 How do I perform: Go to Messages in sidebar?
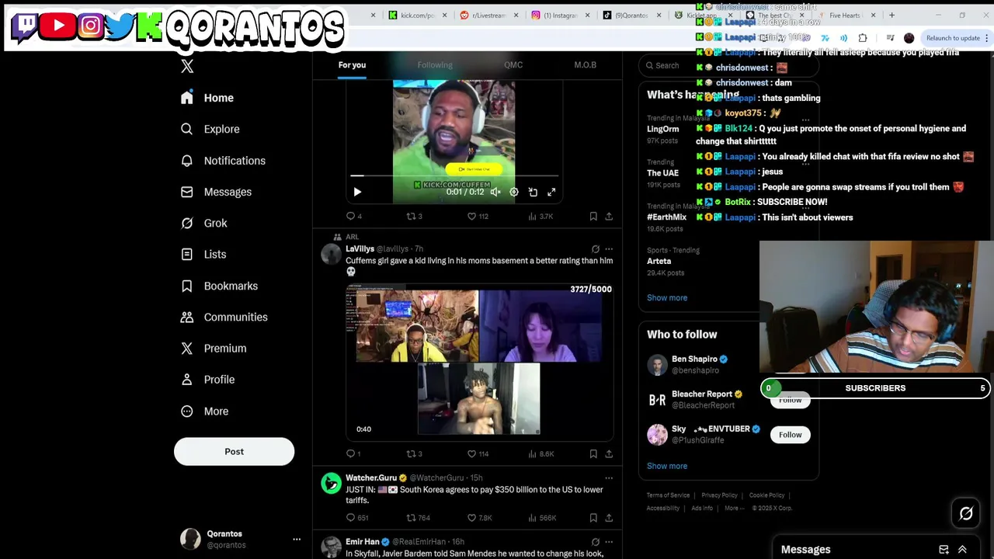click(216, 192)
